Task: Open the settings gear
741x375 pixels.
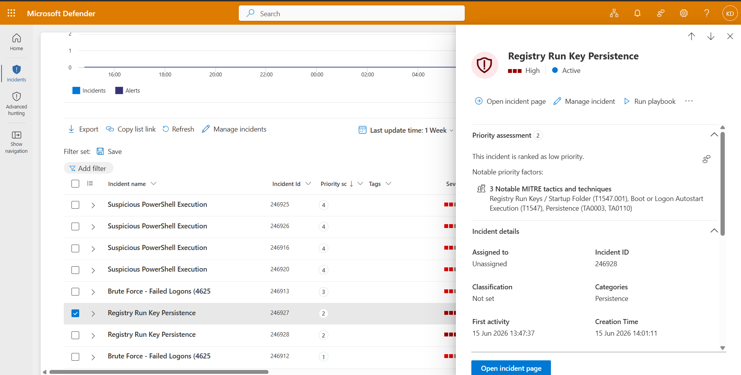Action: tap(683, 14)
